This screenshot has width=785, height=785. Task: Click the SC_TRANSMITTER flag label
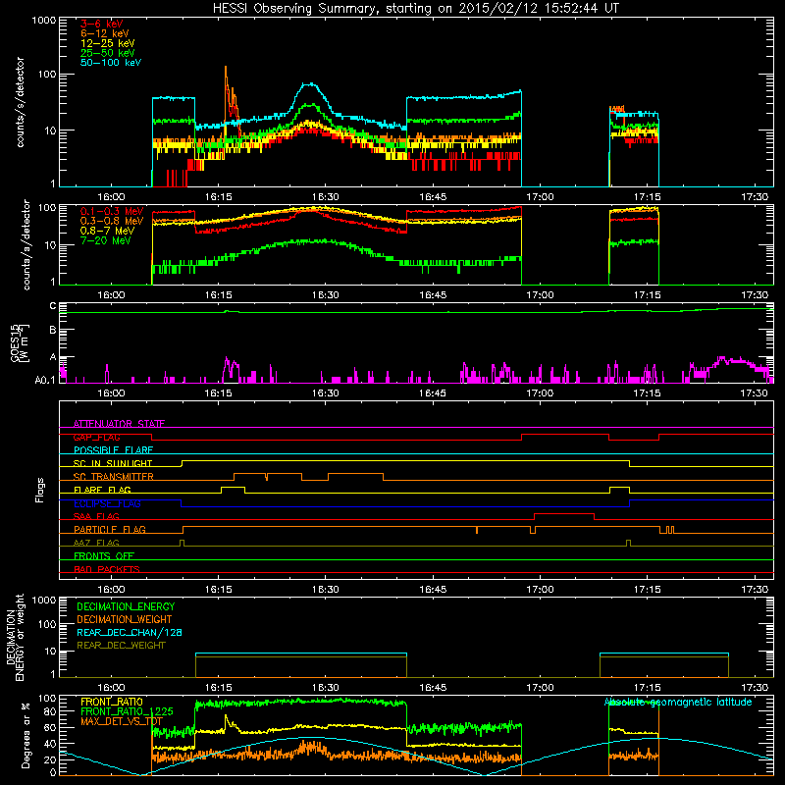point(114,477)
